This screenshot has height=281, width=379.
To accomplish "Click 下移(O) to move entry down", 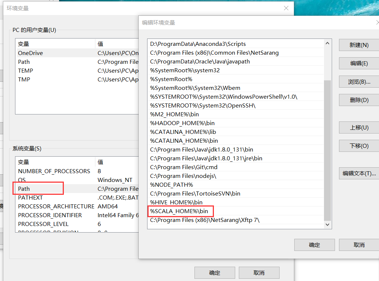I will (x=359, y=146).
